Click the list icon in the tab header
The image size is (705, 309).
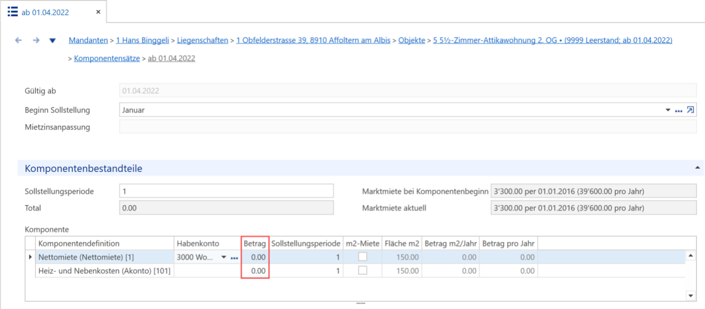(12, 12)
